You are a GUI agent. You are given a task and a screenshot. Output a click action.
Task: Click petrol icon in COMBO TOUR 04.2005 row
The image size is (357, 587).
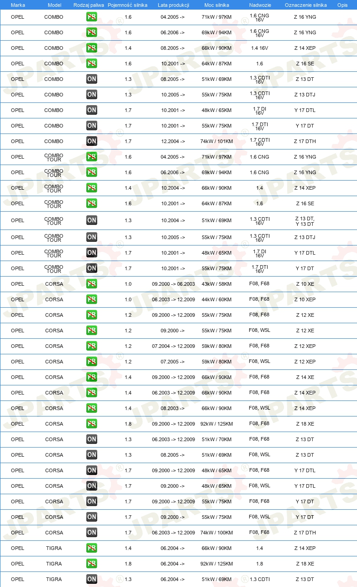pos(92,157)
